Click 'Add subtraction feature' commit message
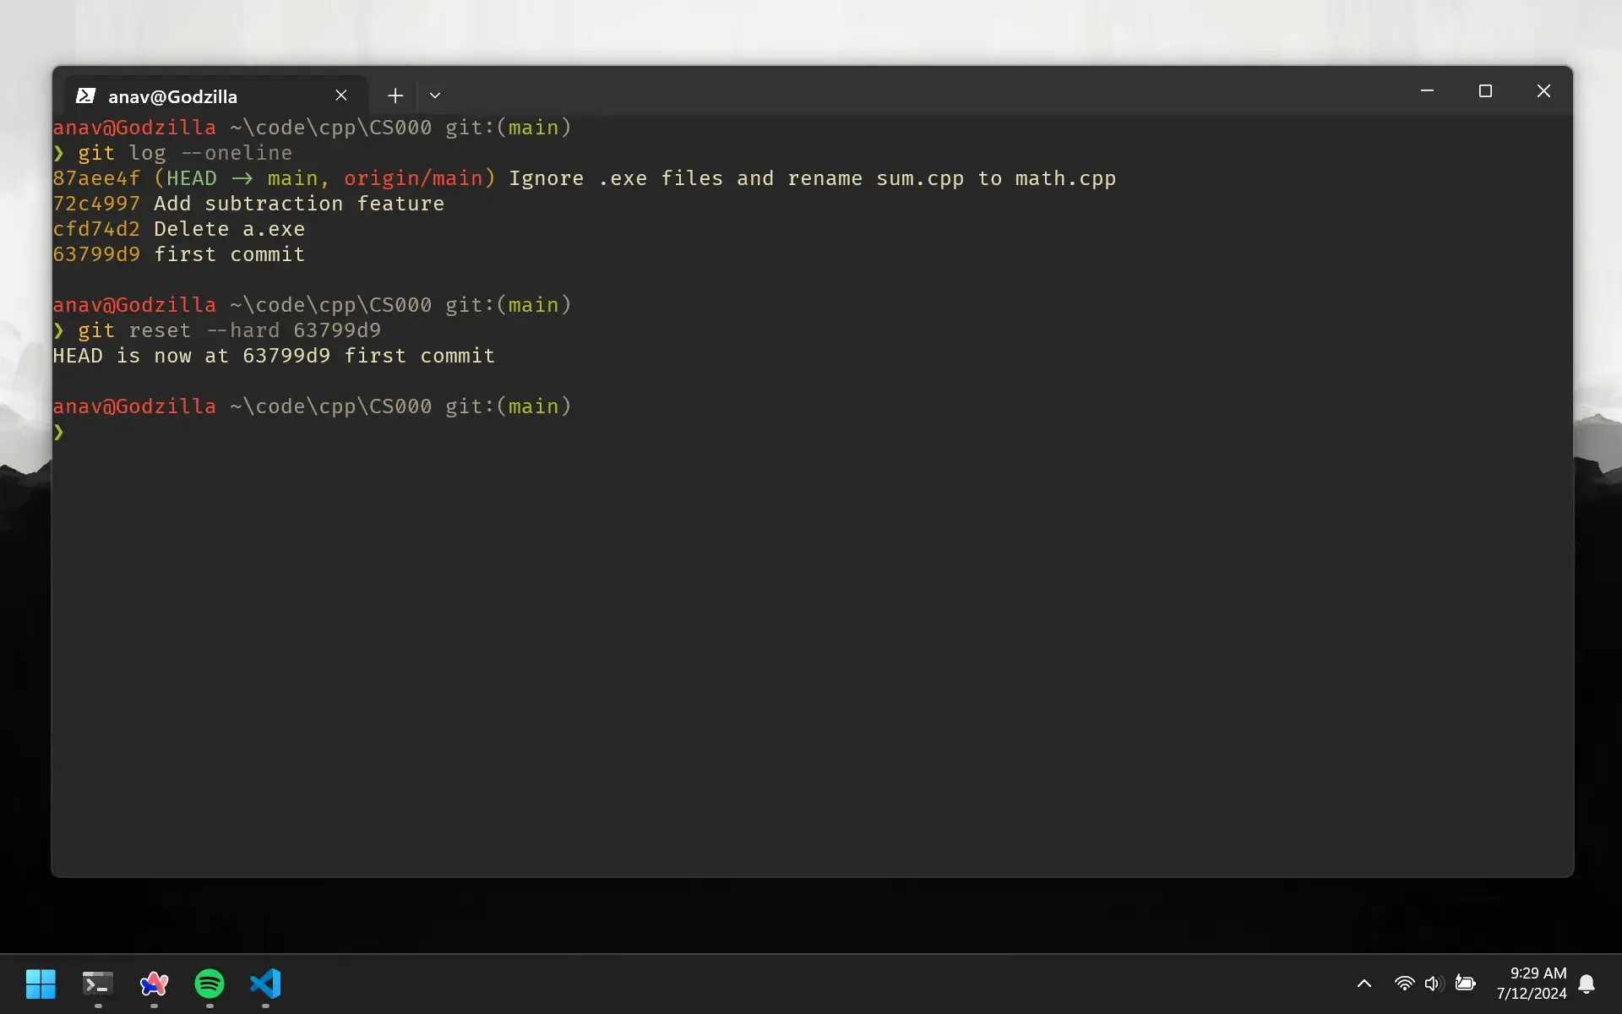The image size is (1622, 1014). tap(299, 204)
